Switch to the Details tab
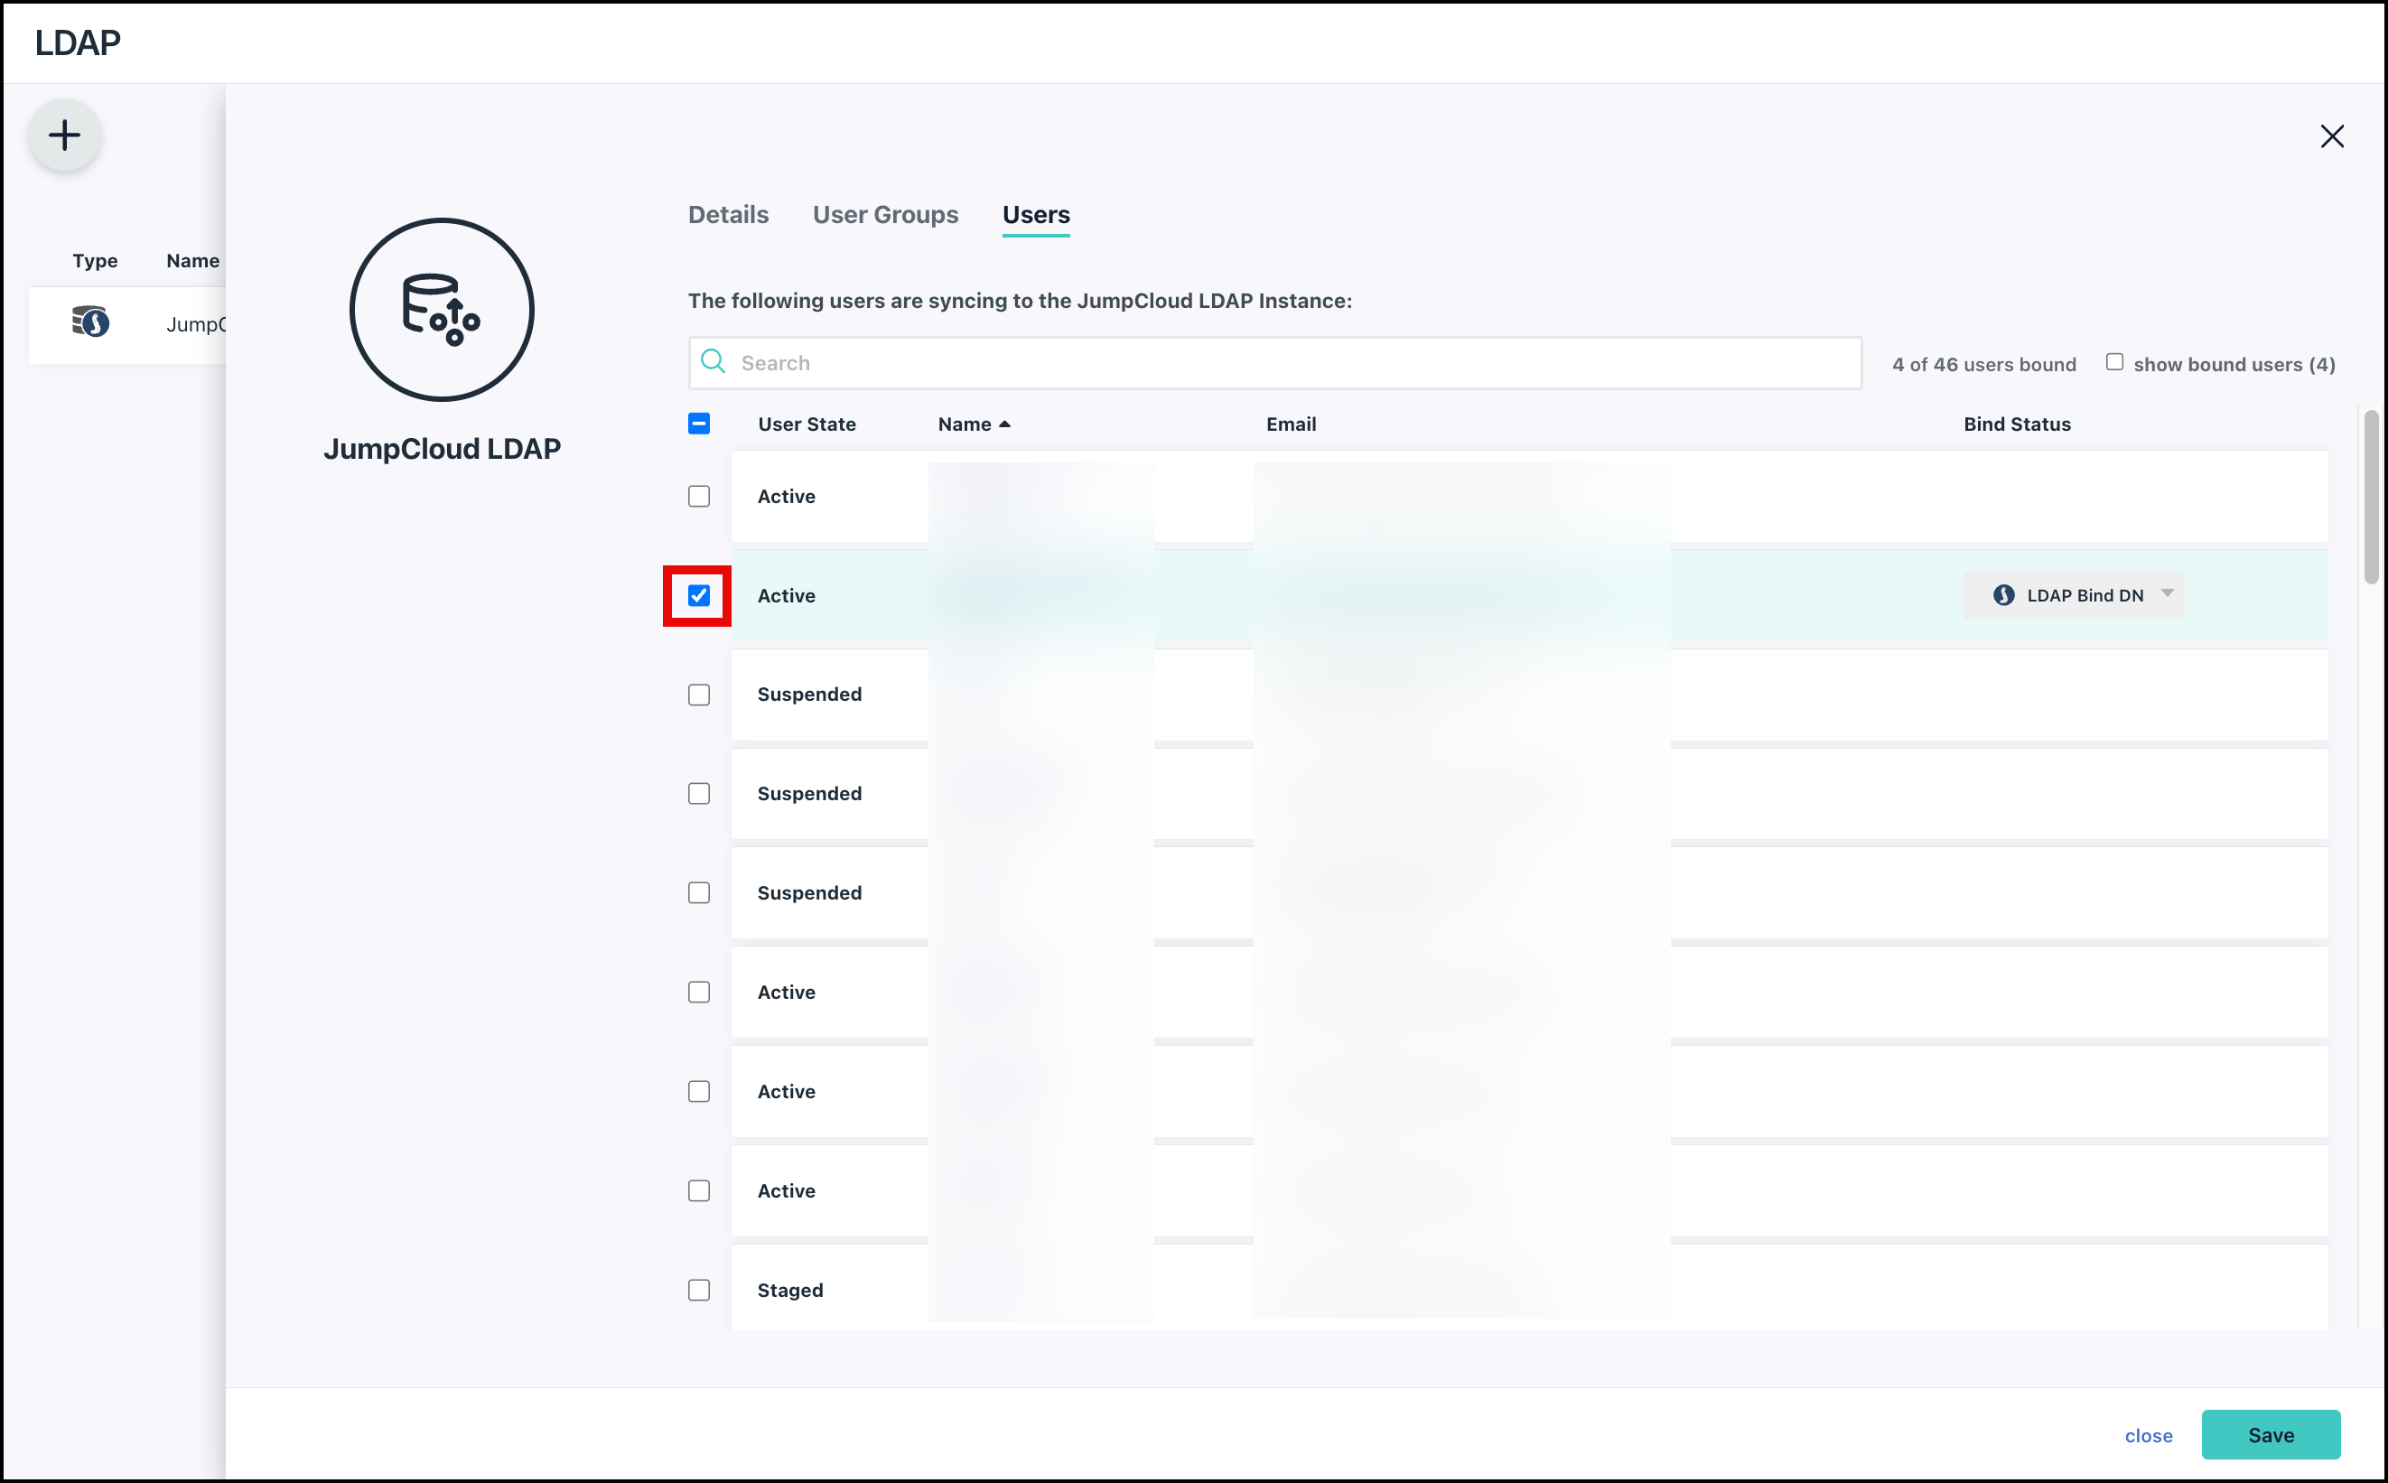Screen dimensions: 2388x1483 [728, 215]
